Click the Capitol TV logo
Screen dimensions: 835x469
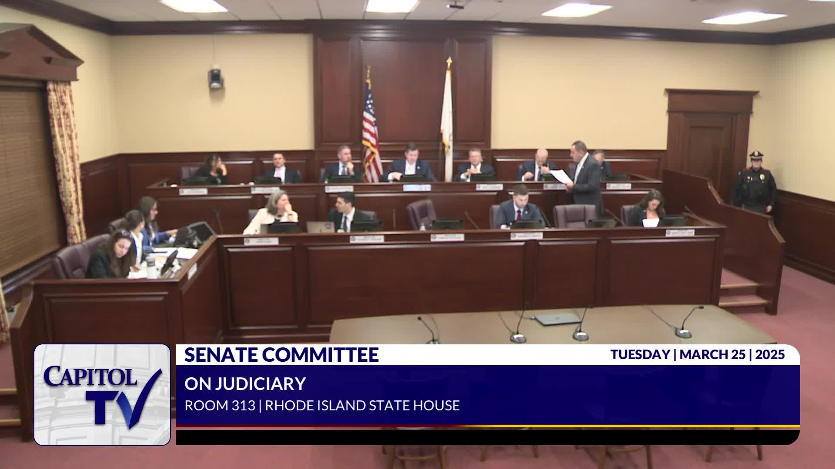tap(102, 394)
